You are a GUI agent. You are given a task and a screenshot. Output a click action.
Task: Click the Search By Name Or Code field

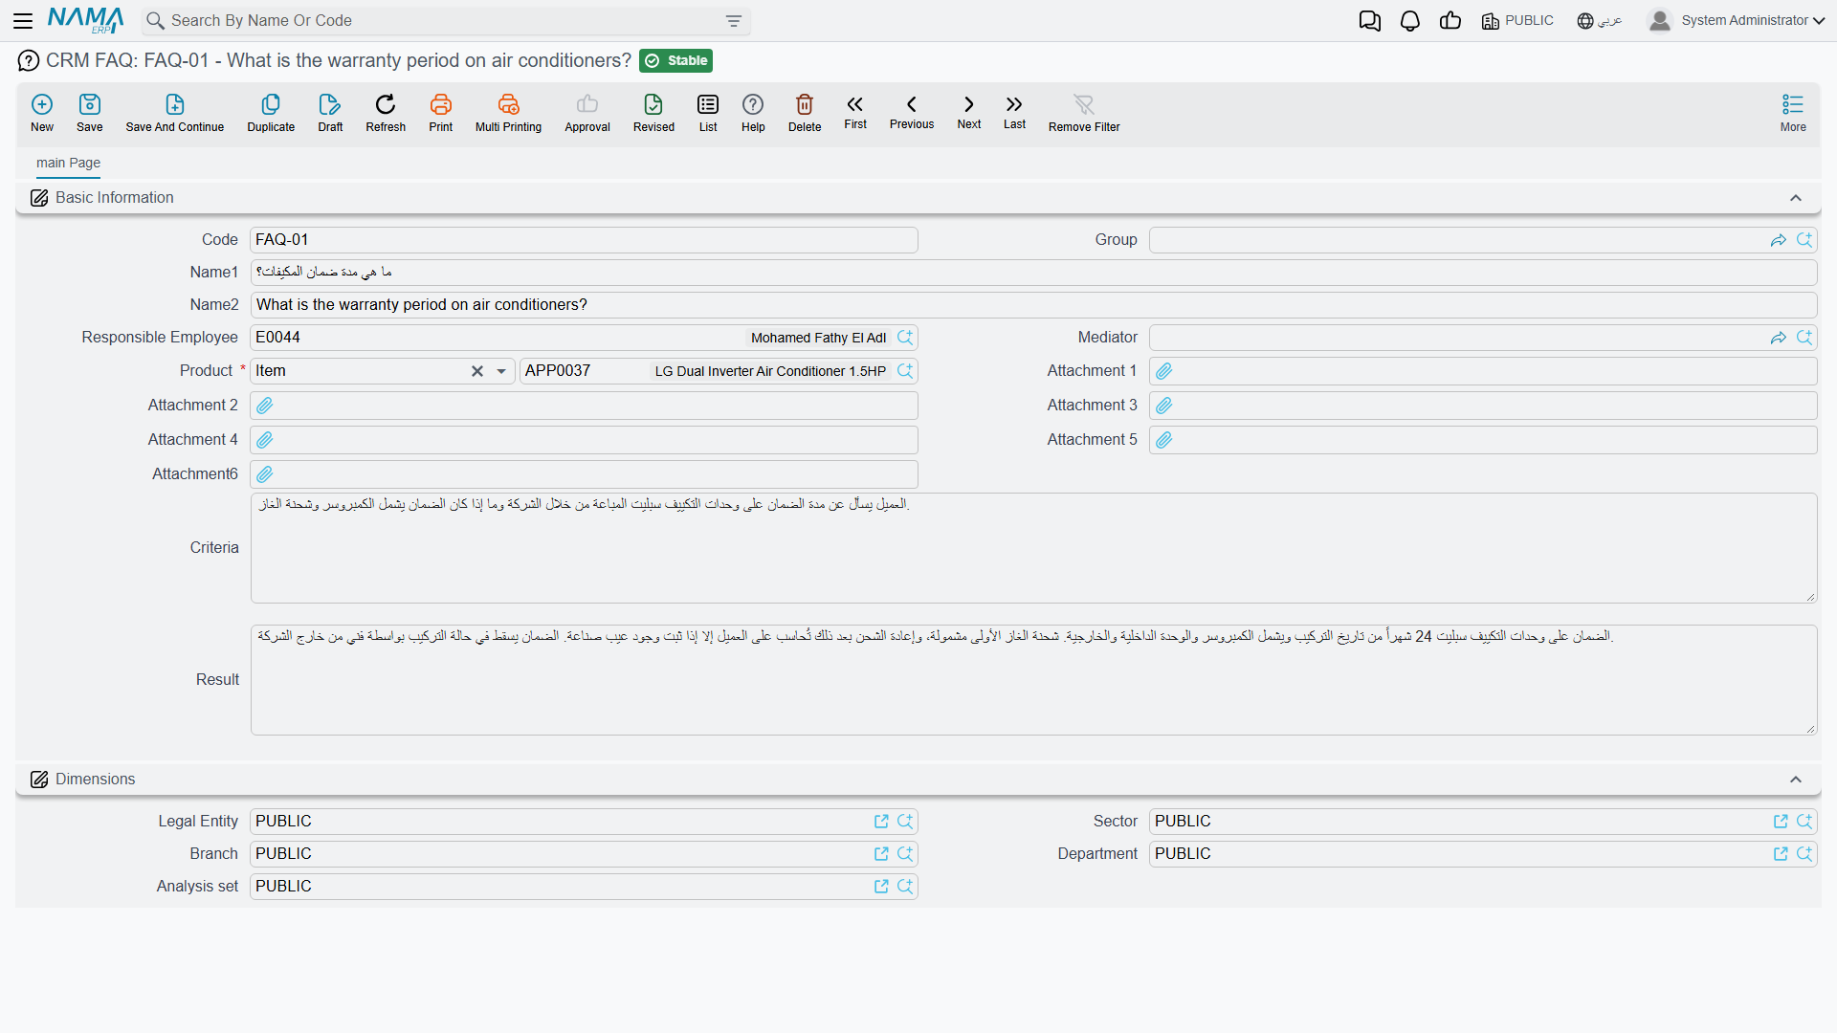tap(445, 21)
